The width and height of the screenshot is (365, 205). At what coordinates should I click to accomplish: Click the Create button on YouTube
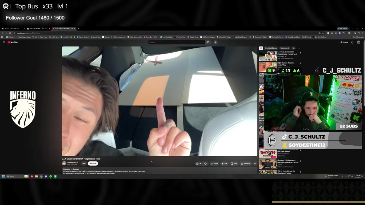[344, 42]
